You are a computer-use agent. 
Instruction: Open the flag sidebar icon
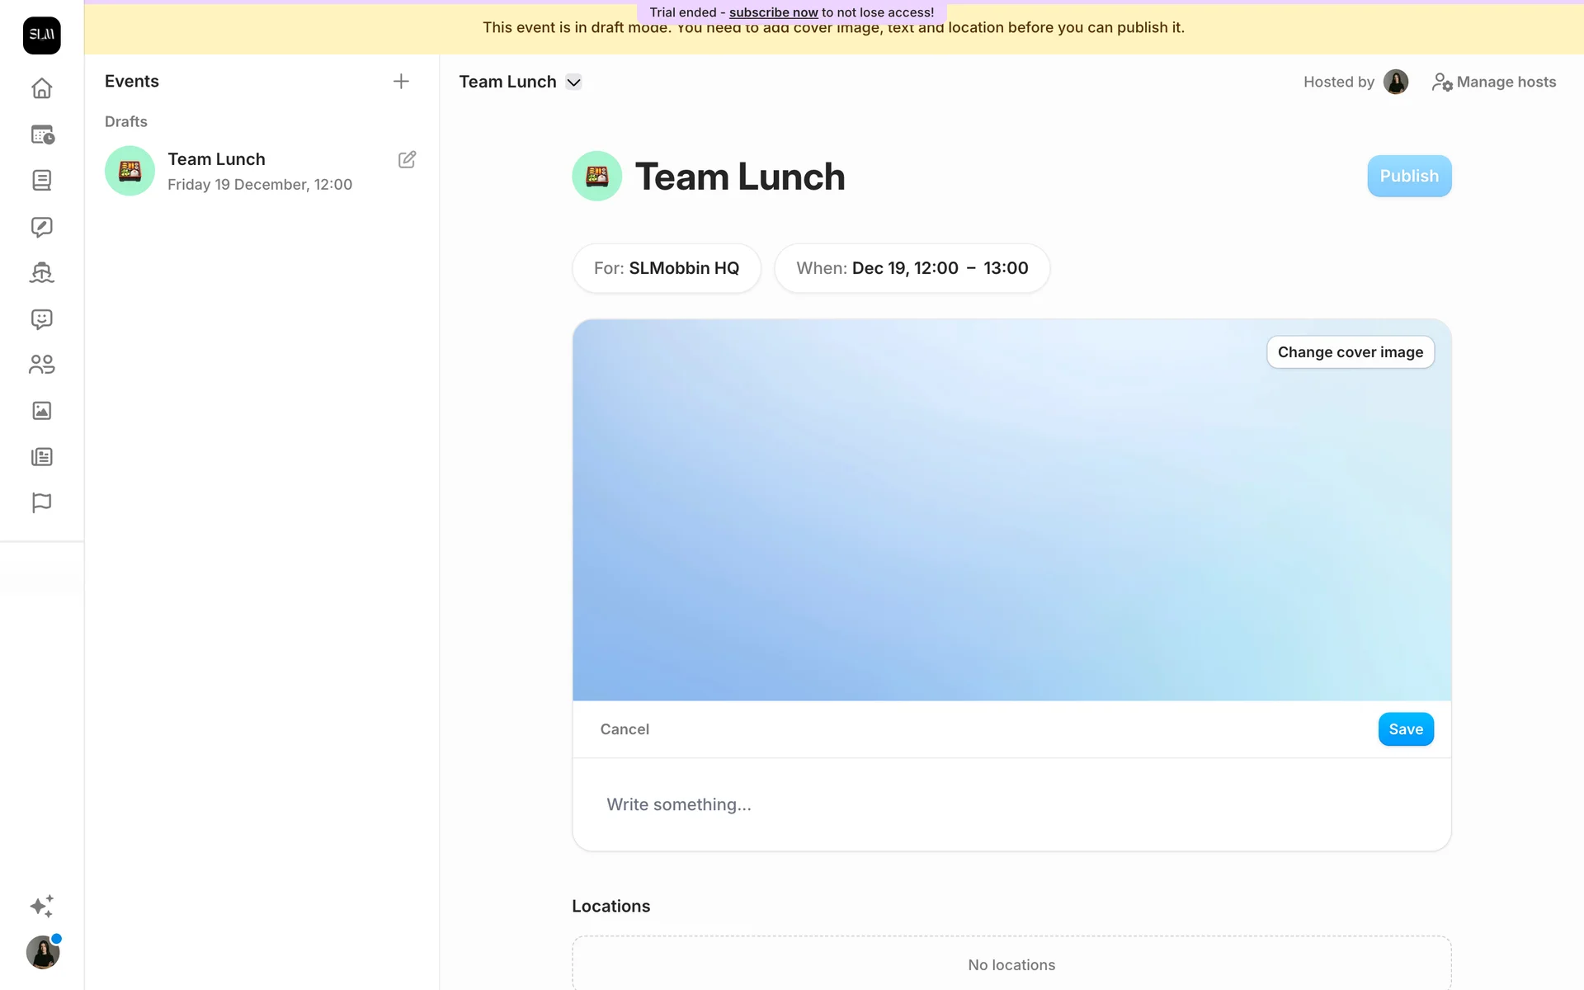41,502
